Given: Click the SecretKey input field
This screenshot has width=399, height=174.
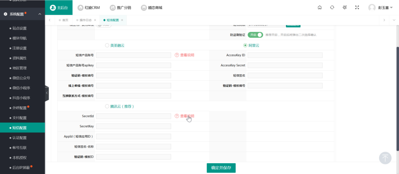Looking at the screenshot, I should click(x=134, y=126).
